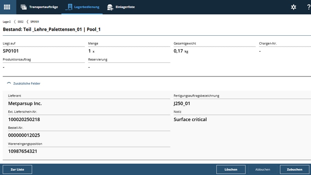Viewport: 311px width, 175px height.
Task: Select the Fertigungsauftragsbezeichnung value J250_01
Action: pyautogui.click(x=182, y=104)
